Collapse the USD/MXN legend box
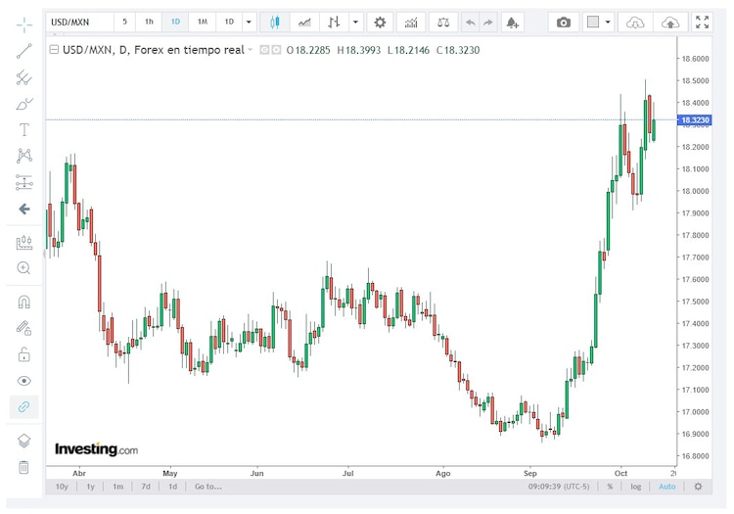Viewport: 734px width, 514px height. click(x=54, y=49)
